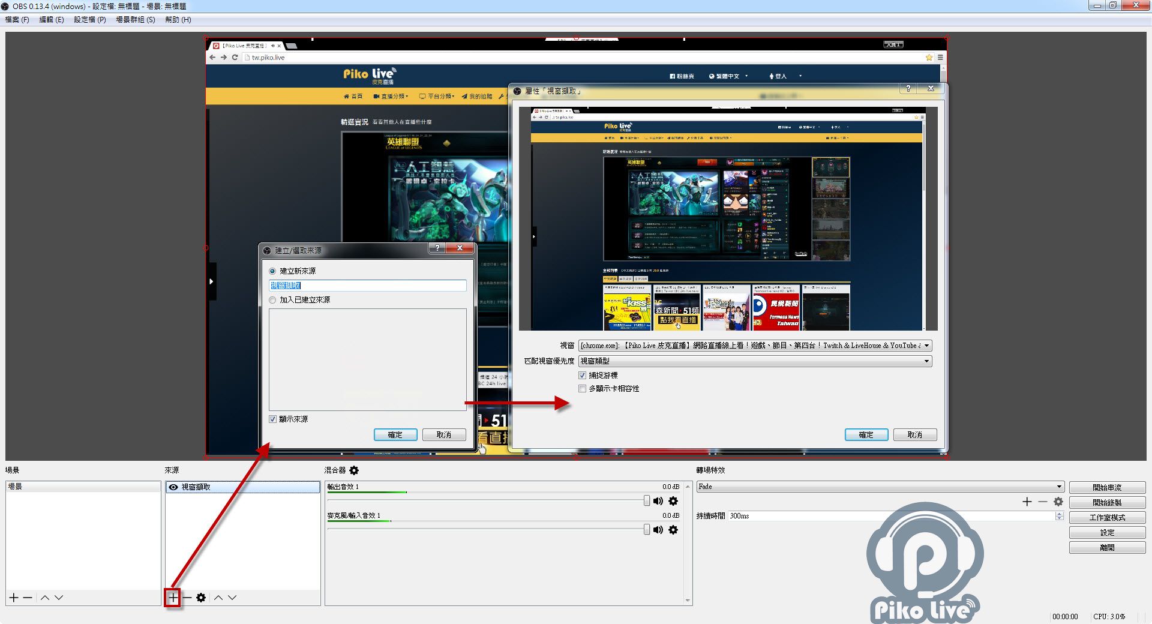The height and width of the screenshot is (624, 1152).
Task: Click 設定 button
Action: [x=1107, y=532]
